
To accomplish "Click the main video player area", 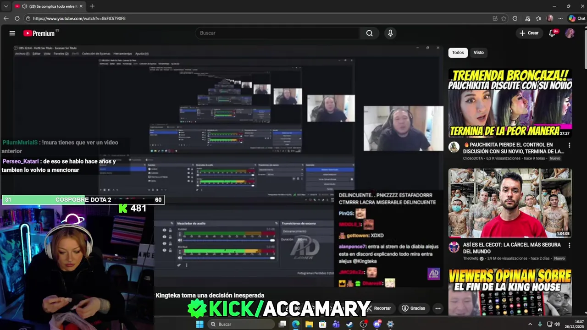I will click(x=222, y=167).
